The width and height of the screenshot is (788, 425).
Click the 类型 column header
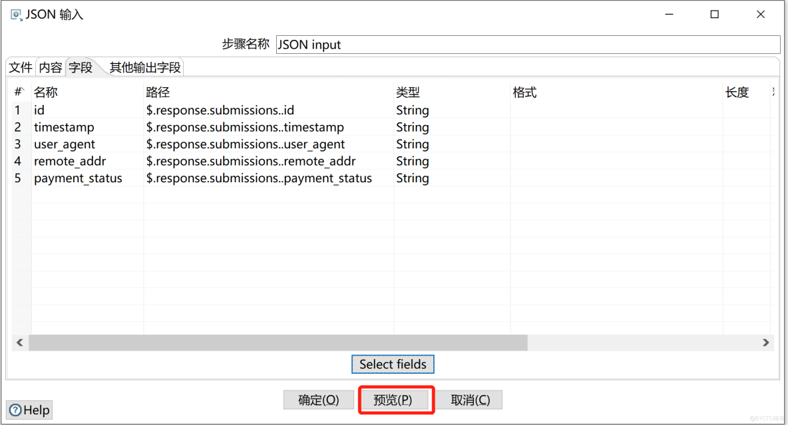(x=408, y=92)
